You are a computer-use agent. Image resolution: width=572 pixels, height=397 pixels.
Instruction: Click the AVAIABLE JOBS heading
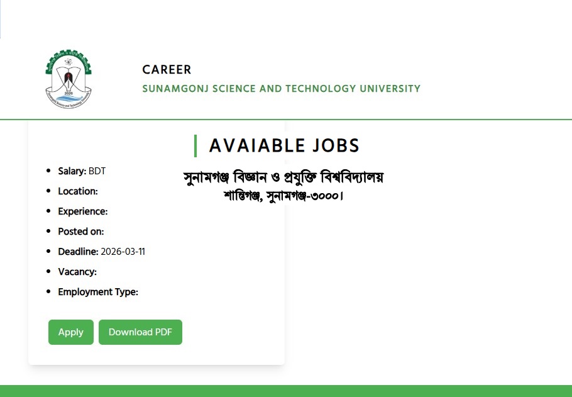(x=284, y=146)
